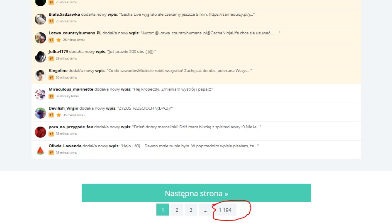Click Devilish_Virgin avatar image
The width and height of the screenshot is (392, 223).
(40, 113)
